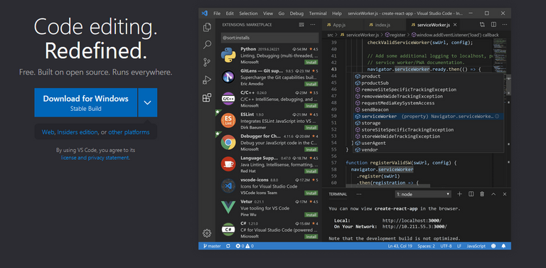Install the Python extension
The image size is (546, 268).
click(311, 63)
